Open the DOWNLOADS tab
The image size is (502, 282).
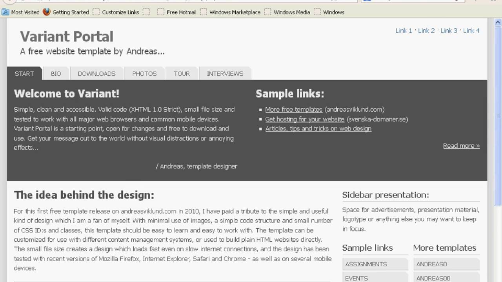96,74
